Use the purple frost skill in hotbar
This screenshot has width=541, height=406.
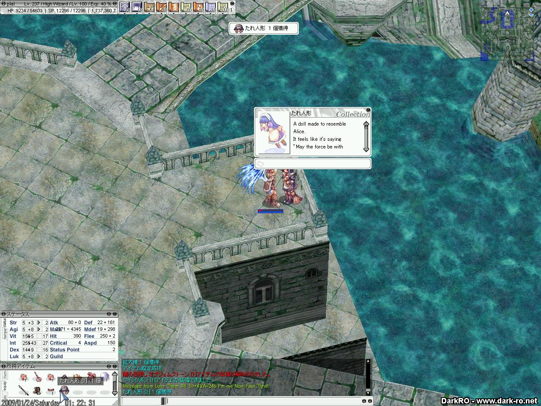pos(137,7)
